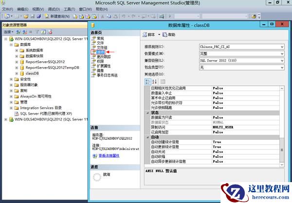The image size is (292, 203).
Task: Click the Cut scissors icon in main toolbar
Action: coord(102,17)
